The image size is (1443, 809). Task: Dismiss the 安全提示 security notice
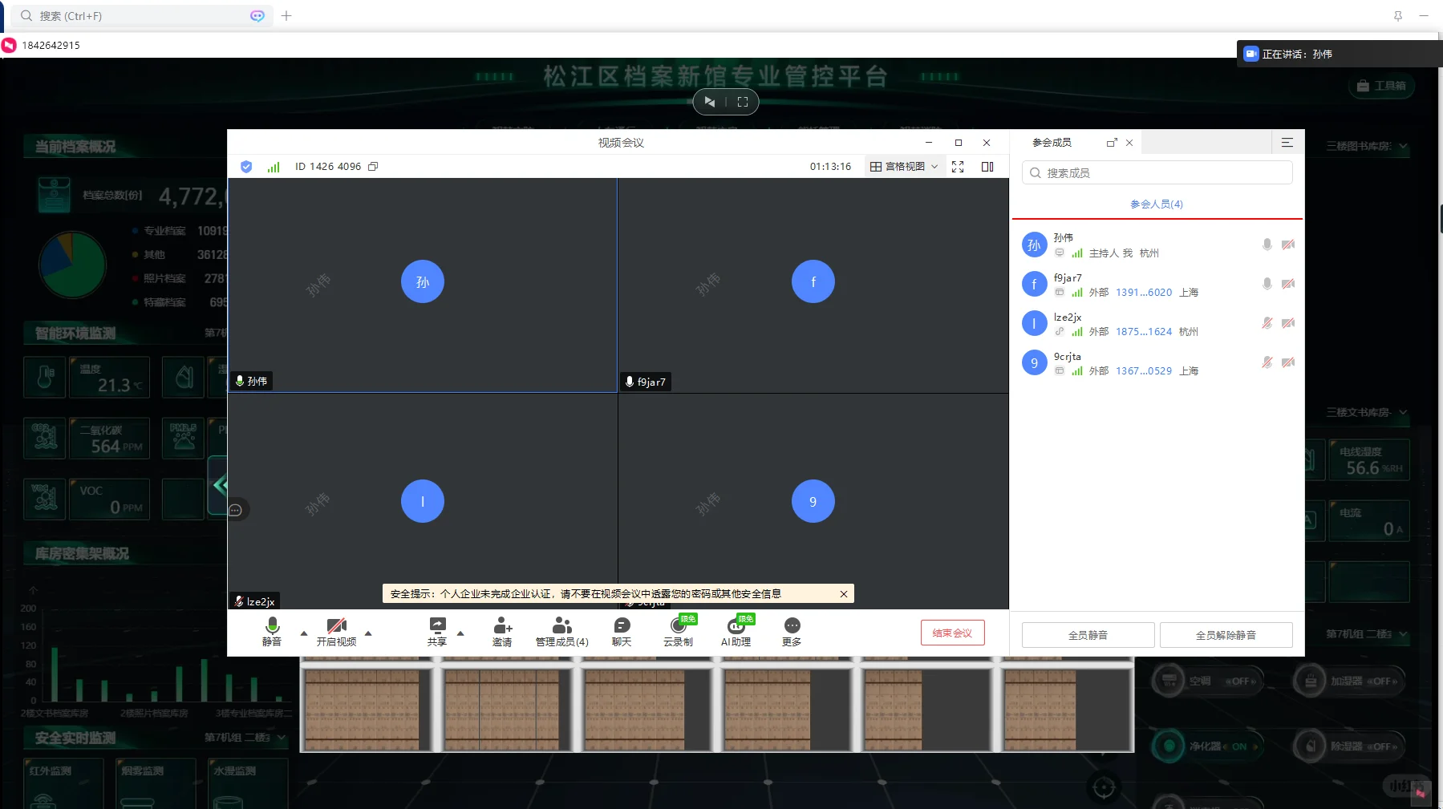(x=844, y=594)
